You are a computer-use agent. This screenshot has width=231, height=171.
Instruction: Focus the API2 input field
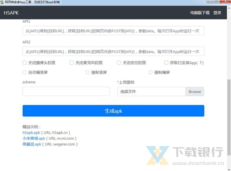tap(113, 51)
